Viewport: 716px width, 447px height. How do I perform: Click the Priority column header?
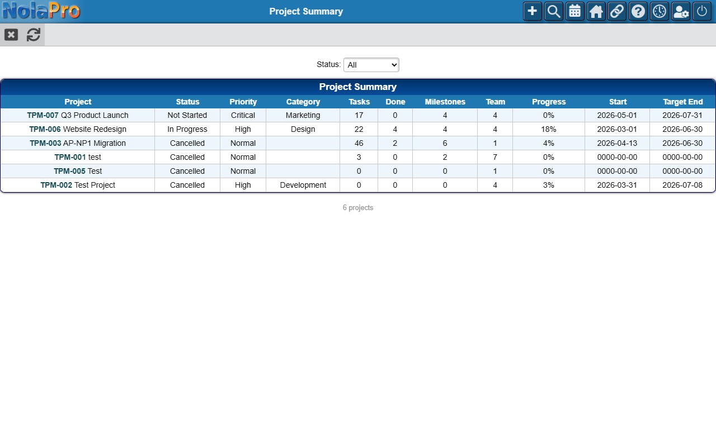pos(243,102)
